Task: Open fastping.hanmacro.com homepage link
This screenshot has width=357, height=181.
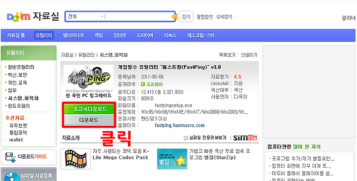Action: [179, 125]
